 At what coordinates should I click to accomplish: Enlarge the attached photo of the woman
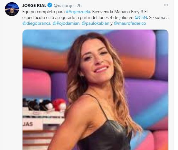95,90
